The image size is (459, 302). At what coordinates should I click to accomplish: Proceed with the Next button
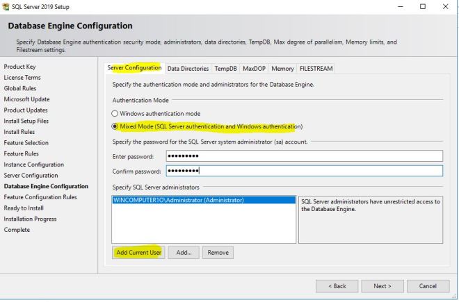(x=382, y=285)
